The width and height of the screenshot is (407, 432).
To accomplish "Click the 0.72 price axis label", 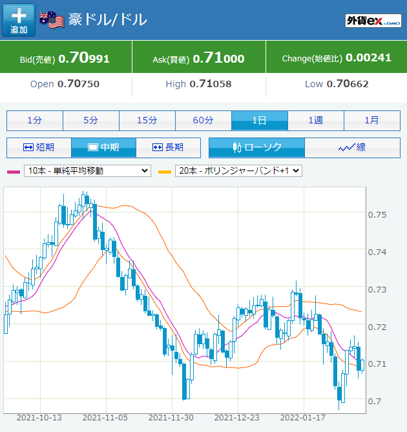I will click(x=377, y=327).
